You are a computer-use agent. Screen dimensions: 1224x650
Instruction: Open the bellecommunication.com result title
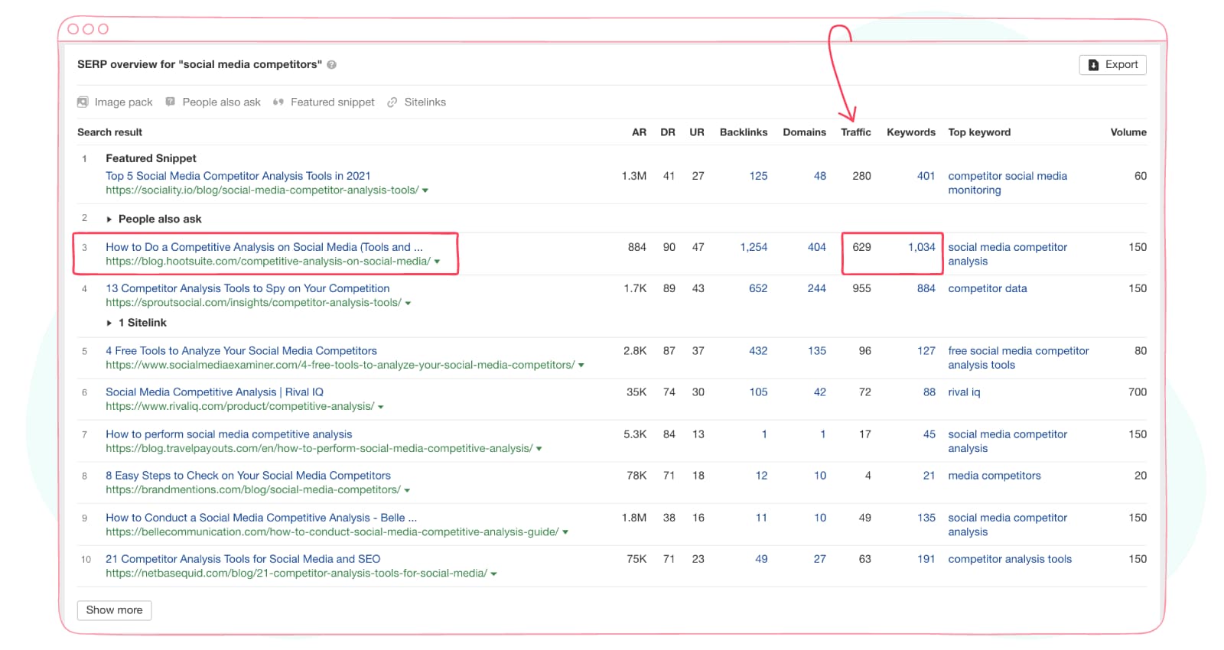[262, 518]
